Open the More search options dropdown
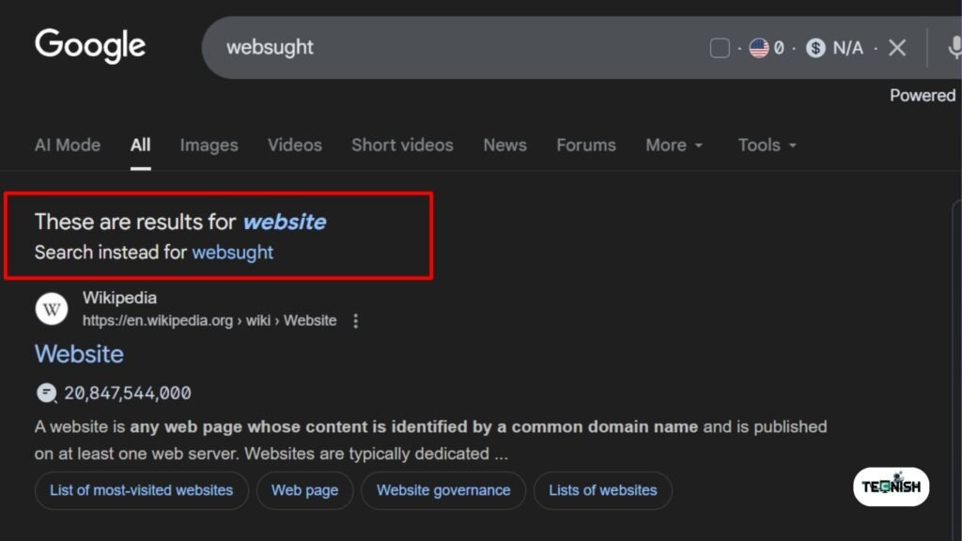962x541 pixels. pos(674,145)
